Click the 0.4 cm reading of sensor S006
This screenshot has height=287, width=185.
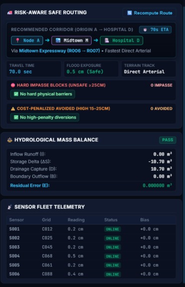tap(75, 274)
